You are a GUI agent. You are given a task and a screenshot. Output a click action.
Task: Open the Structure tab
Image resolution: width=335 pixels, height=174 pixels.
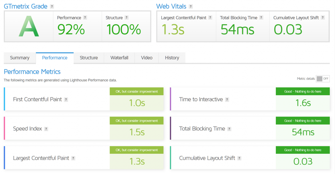click(89, 58)
